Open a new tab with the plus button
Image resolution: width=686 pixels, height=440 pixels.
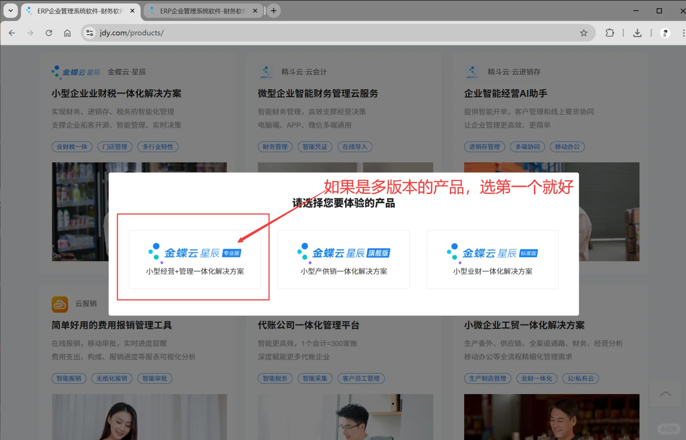(x=273, y=10)
